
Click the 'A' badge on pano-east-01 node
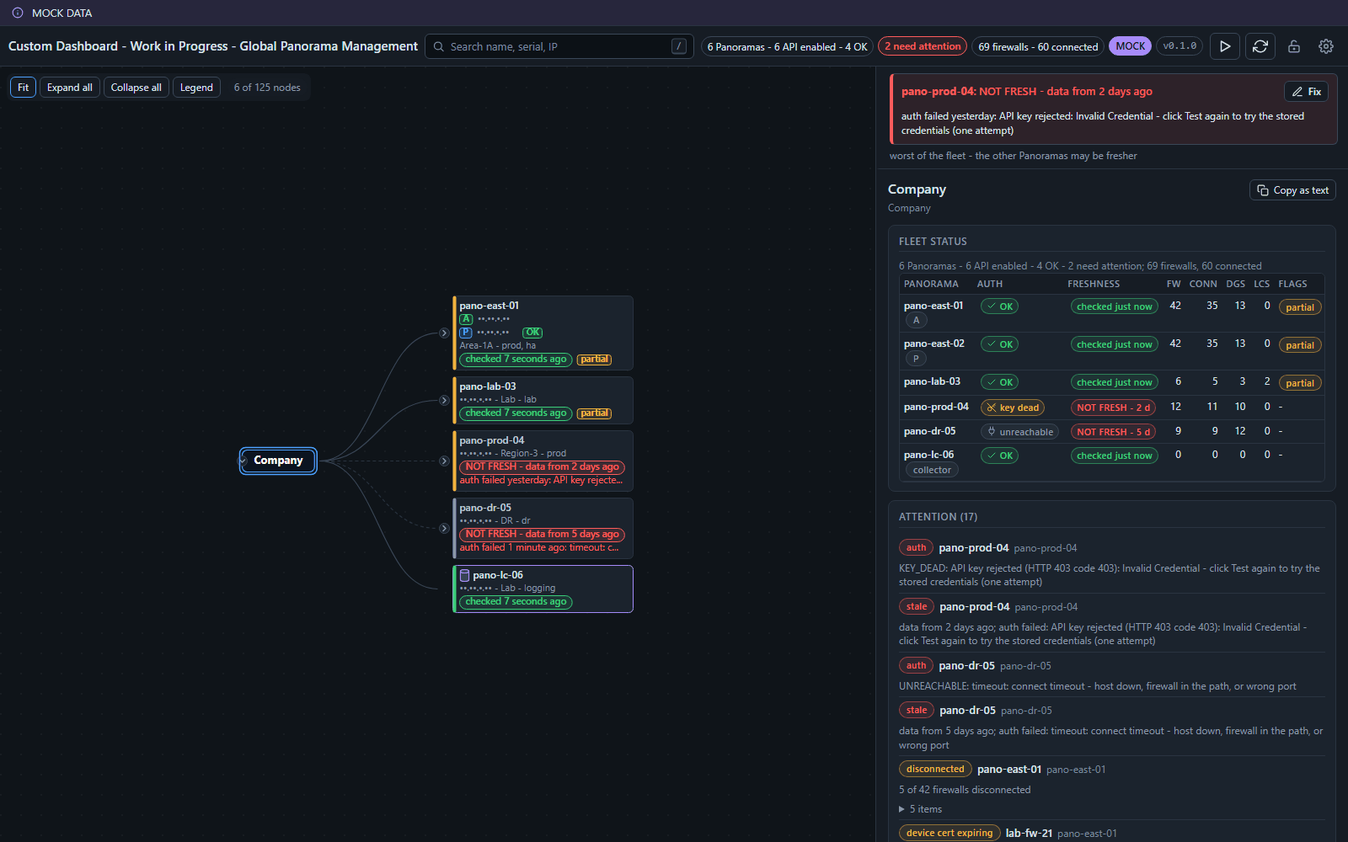pyautogui.click(x=466, y=319)
